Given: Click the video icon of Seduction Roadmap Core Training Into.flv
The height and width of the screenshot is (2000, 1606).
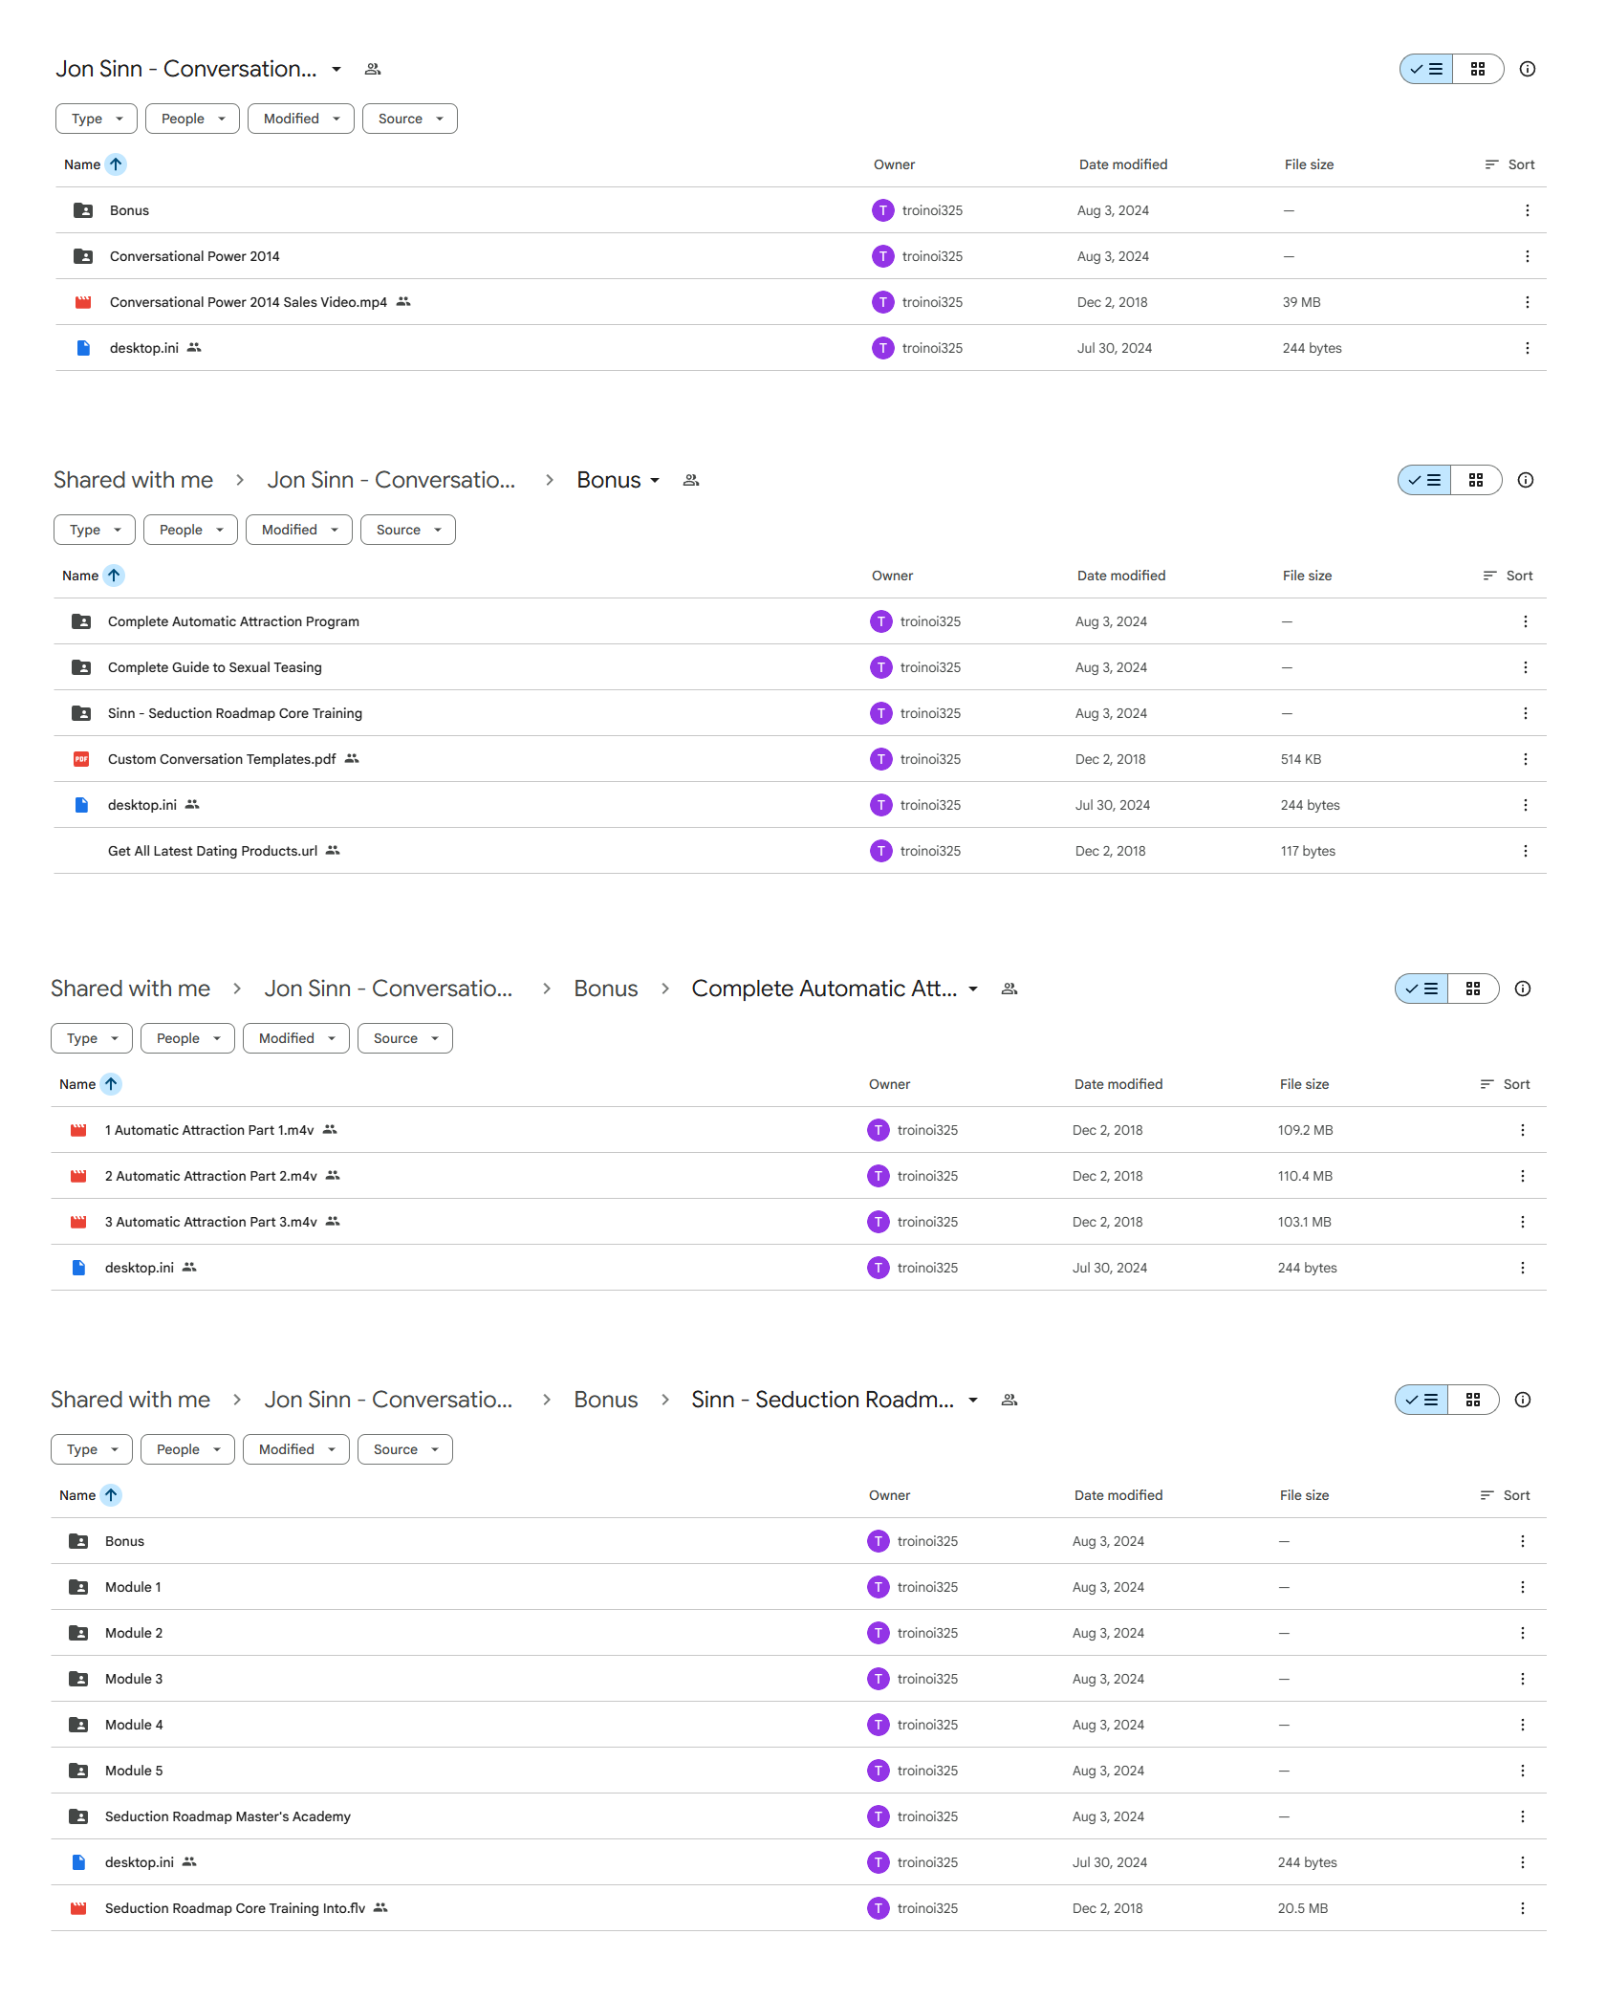Looking at the screenshot, I should pos(78,1908).
